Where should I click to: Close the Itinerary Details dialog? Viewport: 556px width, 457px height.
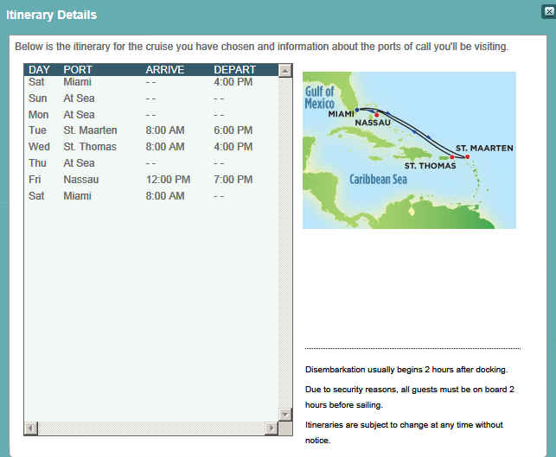pyautogui.click(x=549, y=12)
